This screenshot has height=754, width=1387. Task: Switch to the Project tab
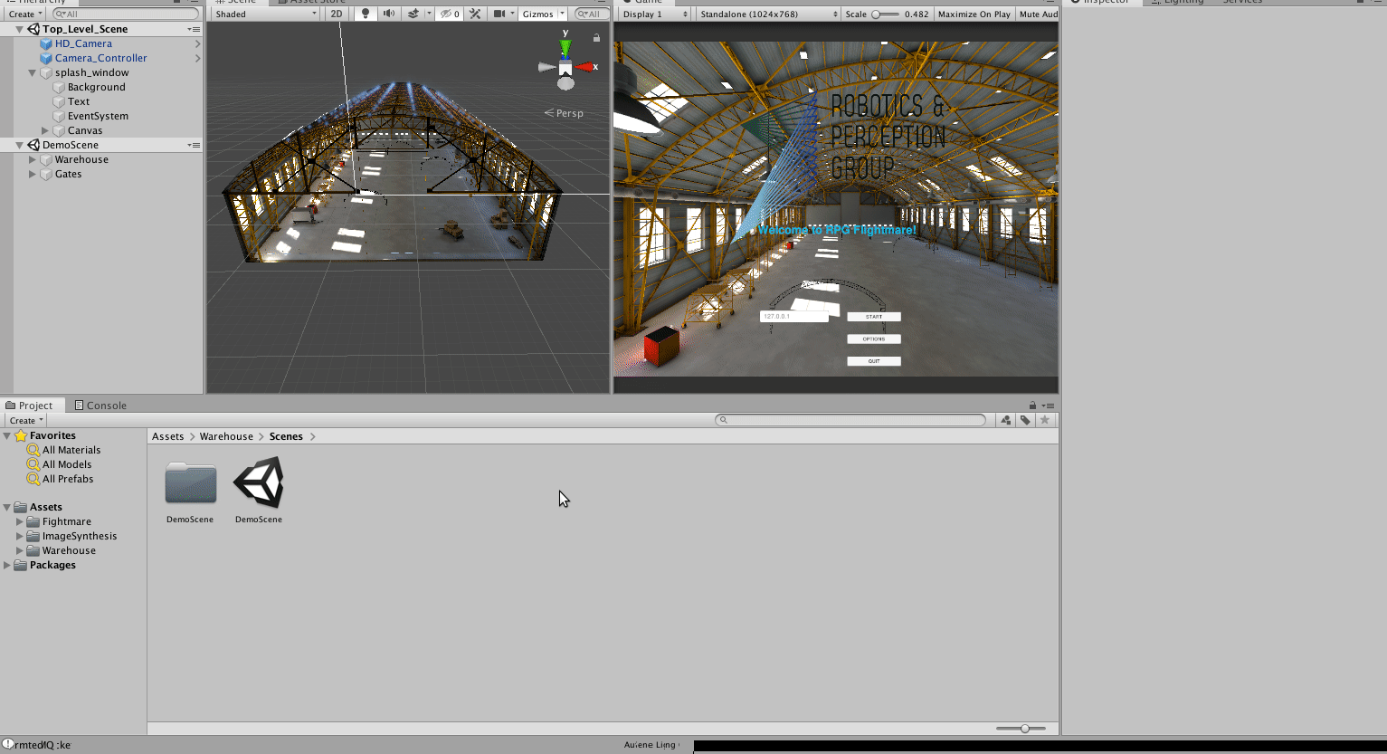click(x=30, y=406)
